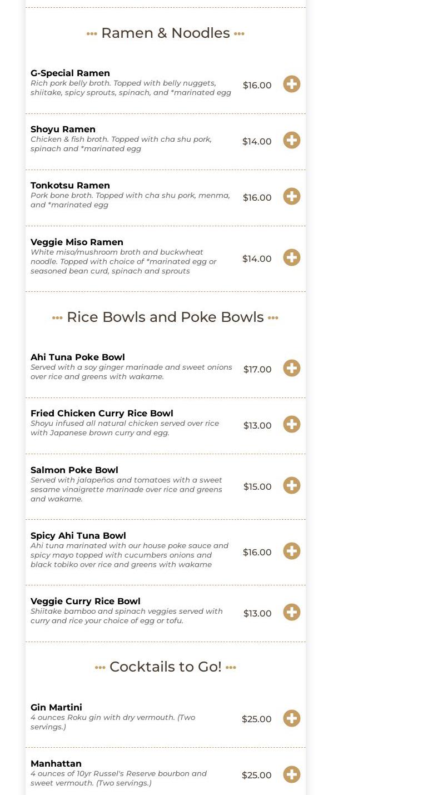Add Ahi Tuna Poke Bowl to order

[x=291, y=368]
